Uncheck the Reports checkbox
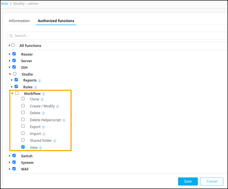 pyautogui.click(x=16, y=80)
